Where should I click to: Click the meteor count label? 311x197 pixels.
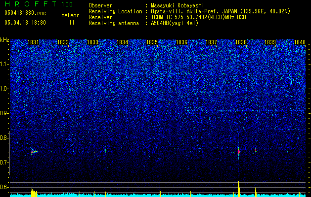[x=70, y=15]
